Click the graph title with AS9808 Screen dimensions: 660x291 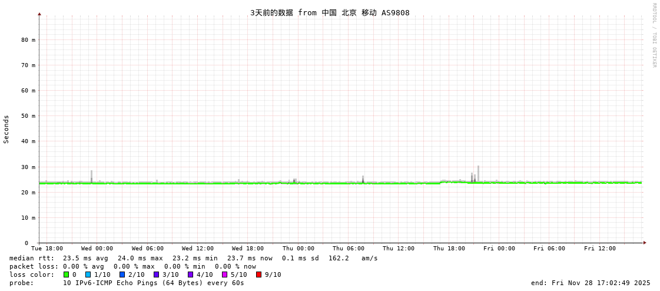click(x=330, y=13)
